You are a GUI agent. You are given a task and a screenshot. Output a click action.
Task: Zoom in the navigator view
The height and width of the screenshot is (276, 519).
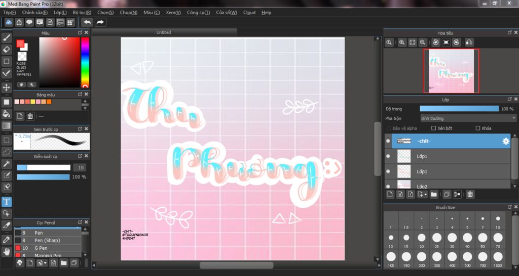[402, 42]
